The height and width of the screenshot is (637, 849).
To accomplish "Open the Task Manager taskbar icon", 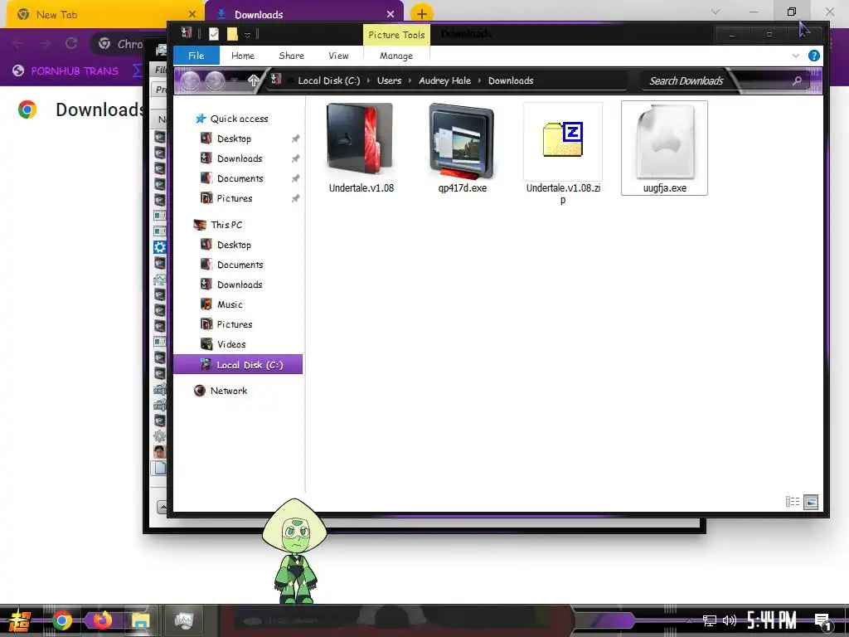I will tap(183, 620).
